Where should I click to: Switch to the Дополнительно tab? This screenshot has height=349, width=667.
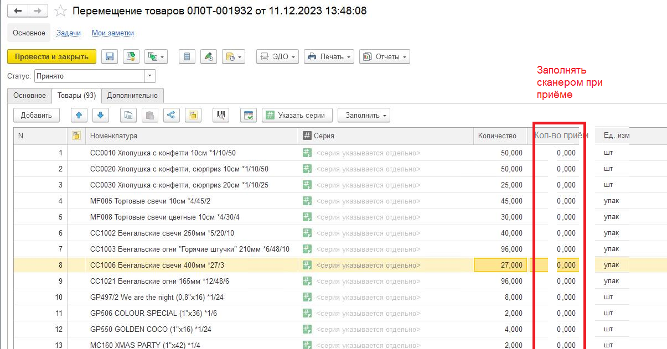(132, 95)
